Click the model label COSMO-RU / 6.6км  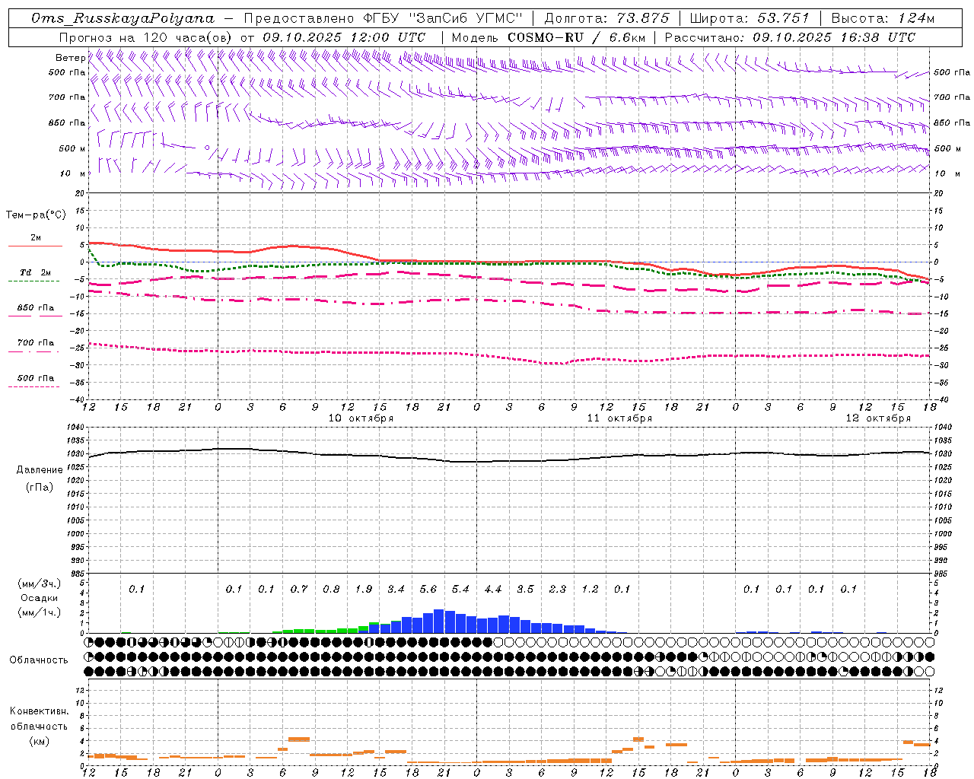click(576, 37)
